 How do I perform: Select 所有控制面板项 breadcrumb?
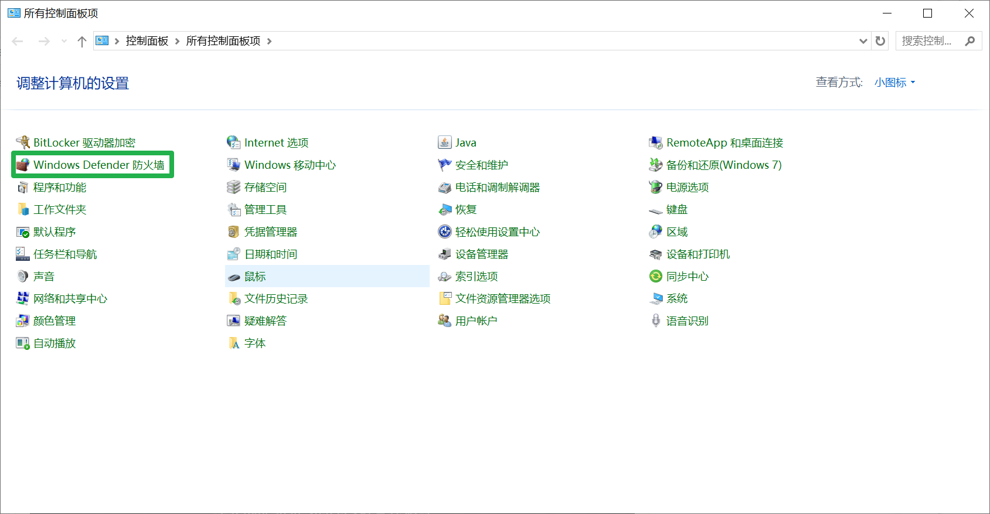click(223, 41)
